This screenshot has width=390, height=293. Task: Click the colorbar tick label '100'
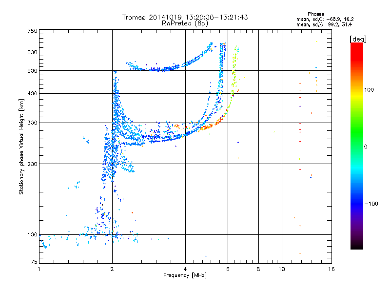[x=369, y=90]
